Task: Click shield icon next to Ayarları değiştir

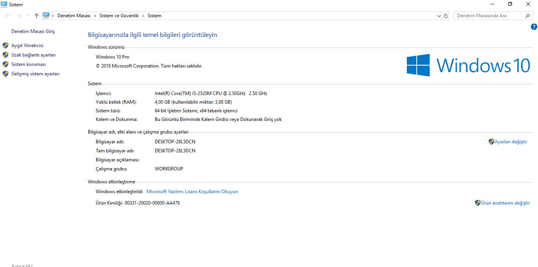Action: click(x=492, y=142)
